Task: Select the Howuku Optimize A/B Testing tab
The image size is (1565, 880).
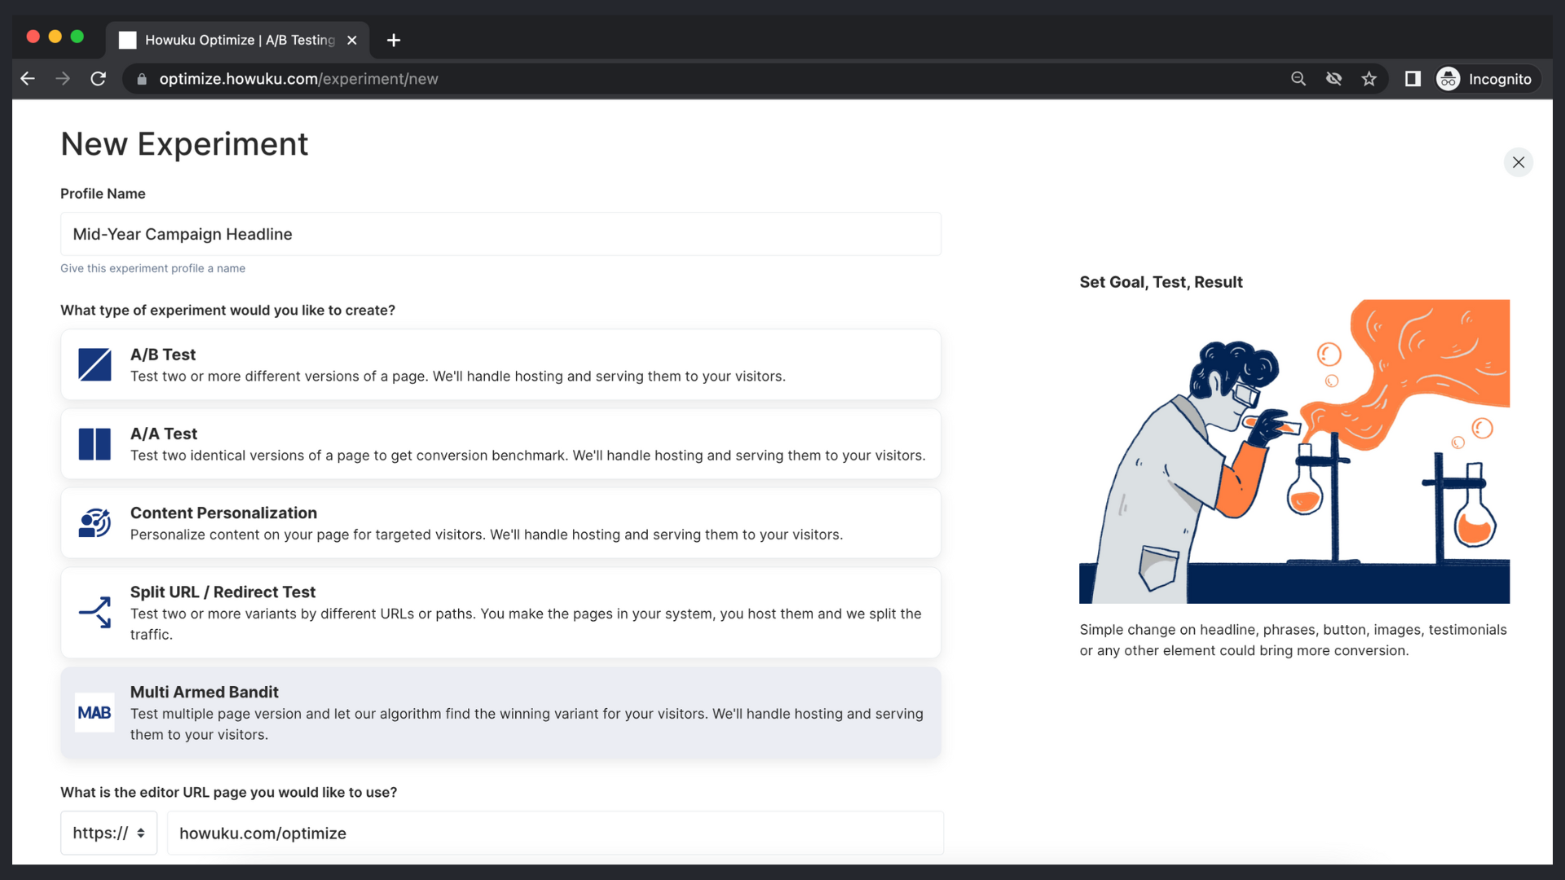Action: (x=237, y=40)
